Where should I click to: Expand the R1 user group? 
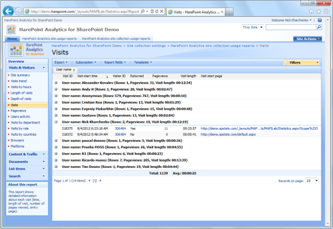(x=56, y=154)
